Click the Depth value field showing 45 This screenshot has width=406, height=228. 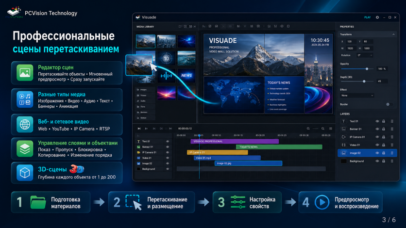coord(382,81)
